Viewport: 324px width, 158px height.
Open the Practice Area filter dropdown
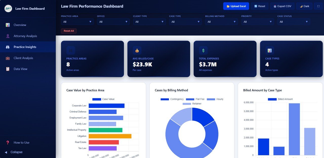point(77,22)
